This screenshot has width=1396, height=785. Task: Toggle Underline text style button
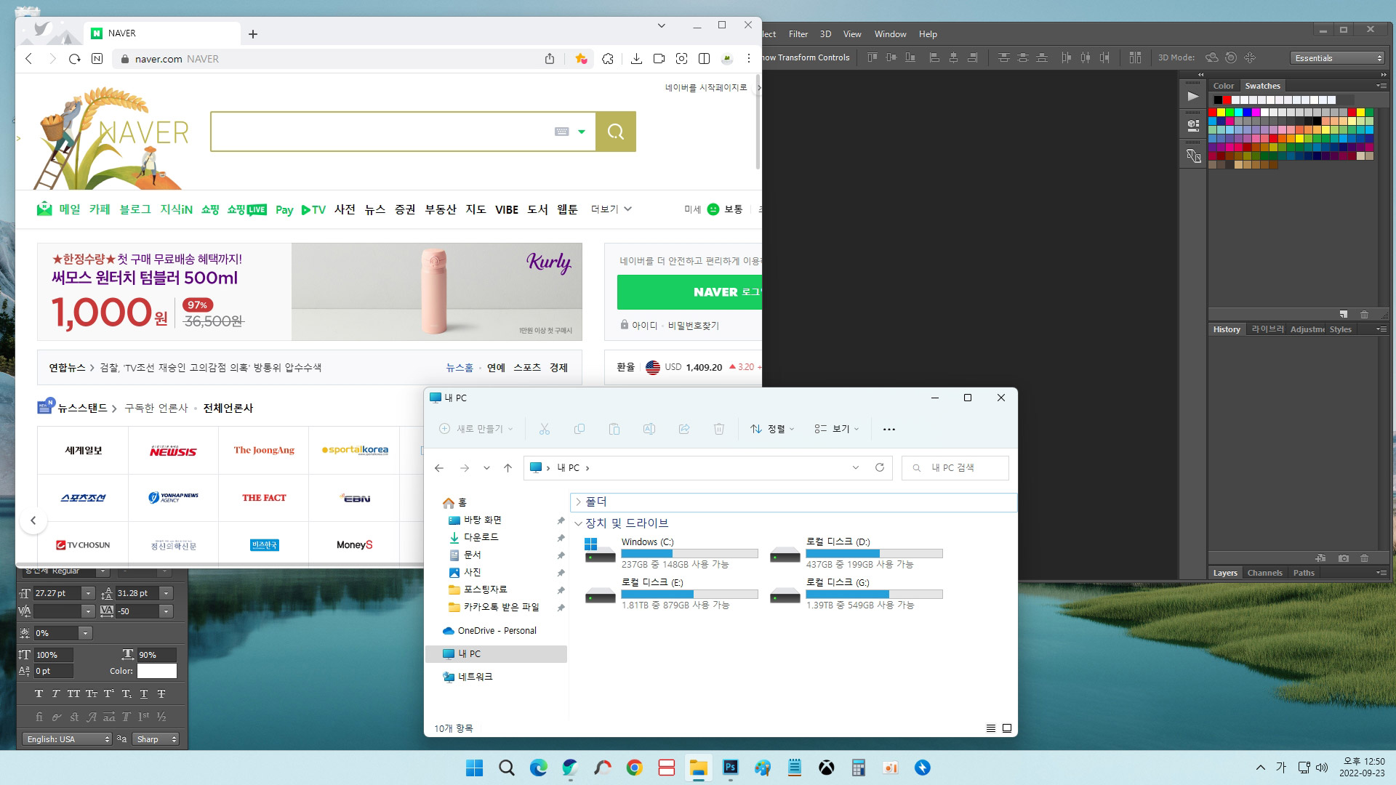tap(144, 693)
